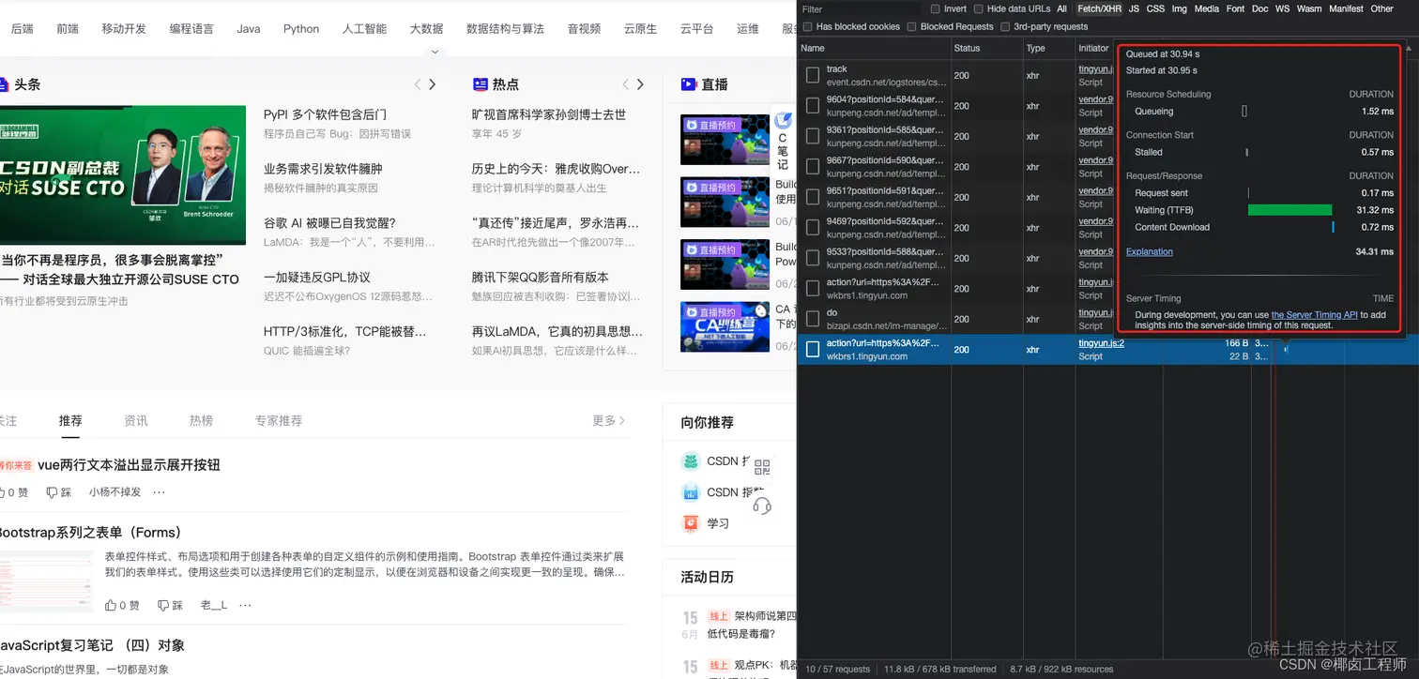
Task: Click next arrow in 热点 section header
Action: pos(640,84)
